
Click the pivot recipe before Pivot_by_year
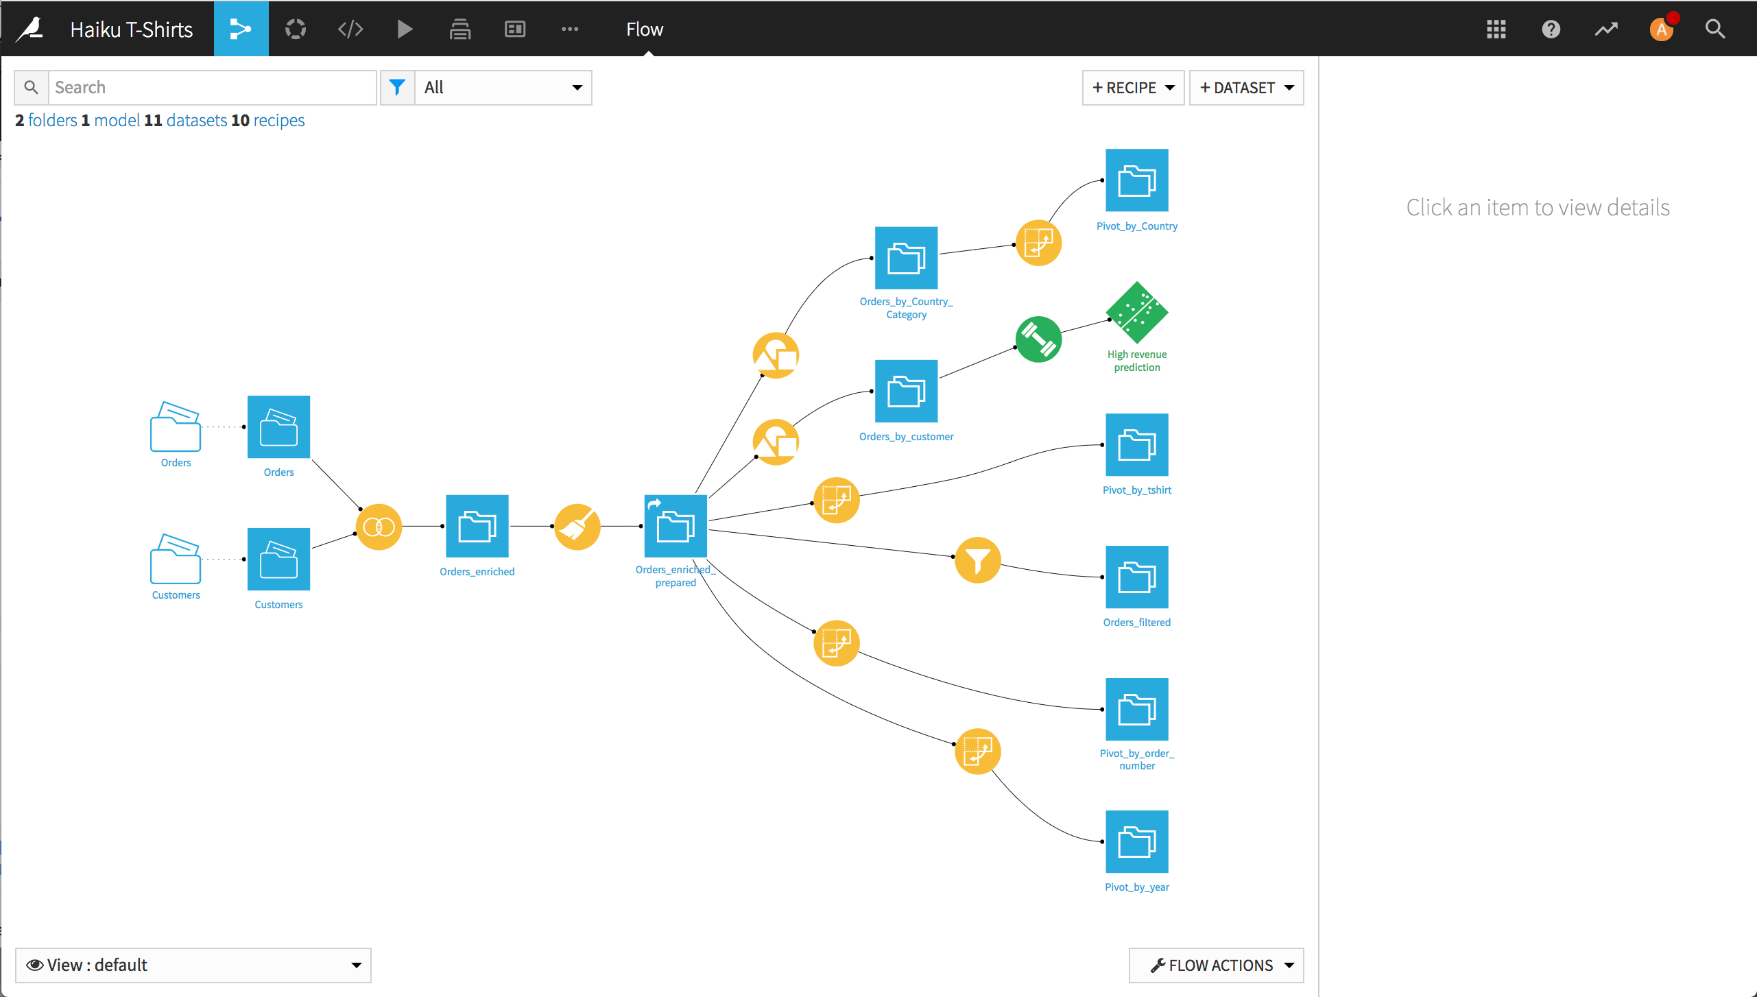point(977,751)
